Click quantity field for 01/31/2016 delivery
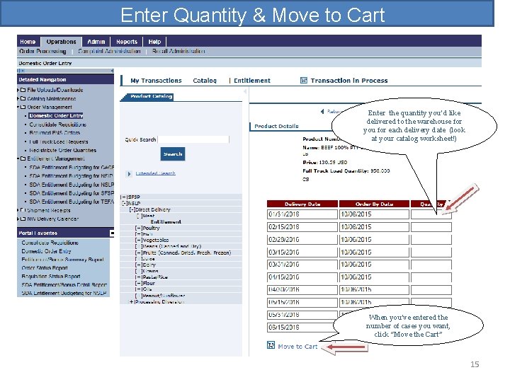The height and width of the screenshot is (382, 510). click(x=431, y=214)
